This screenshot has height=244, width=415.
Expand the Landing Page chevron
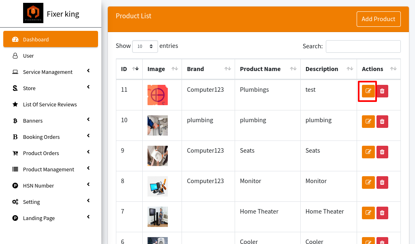[88, 217]
